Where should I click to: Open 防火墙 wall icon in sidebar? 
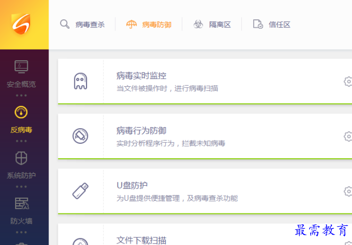22,204
